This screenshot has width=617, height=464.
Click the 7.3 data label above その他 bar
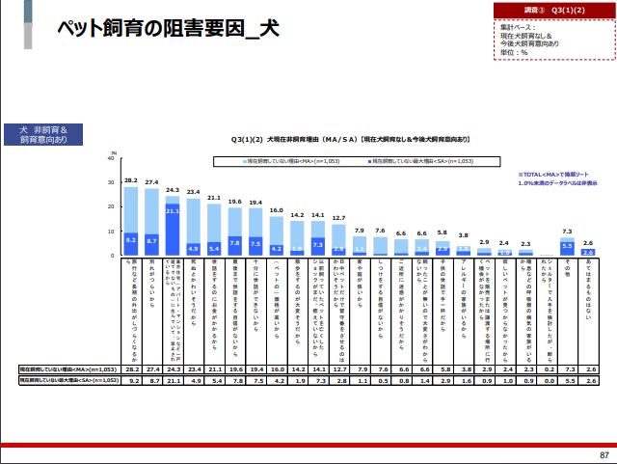pos(567,232)
